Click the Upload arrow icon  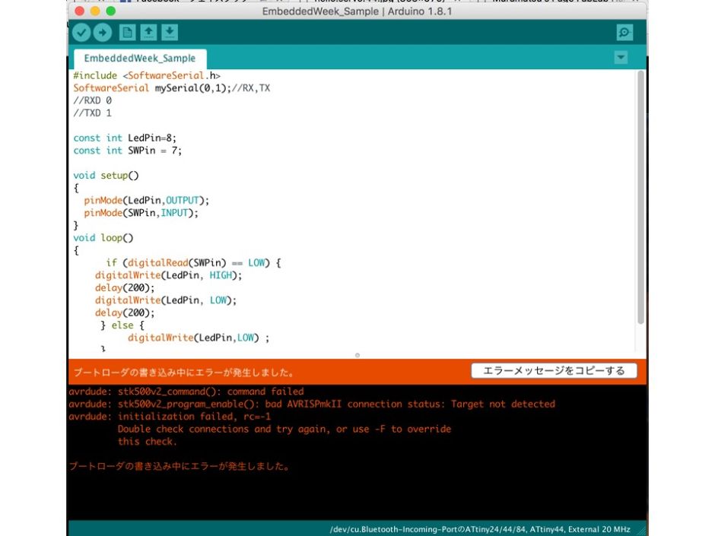click(x=103, y=33)
